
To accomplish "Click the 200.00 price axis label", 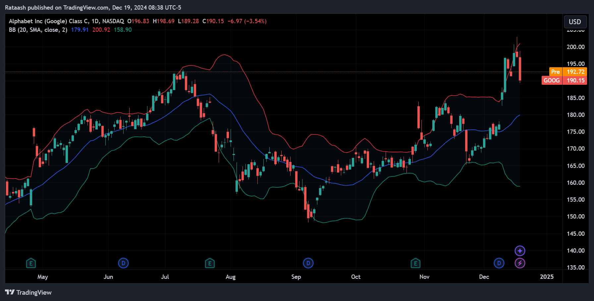I will [576, 47].
